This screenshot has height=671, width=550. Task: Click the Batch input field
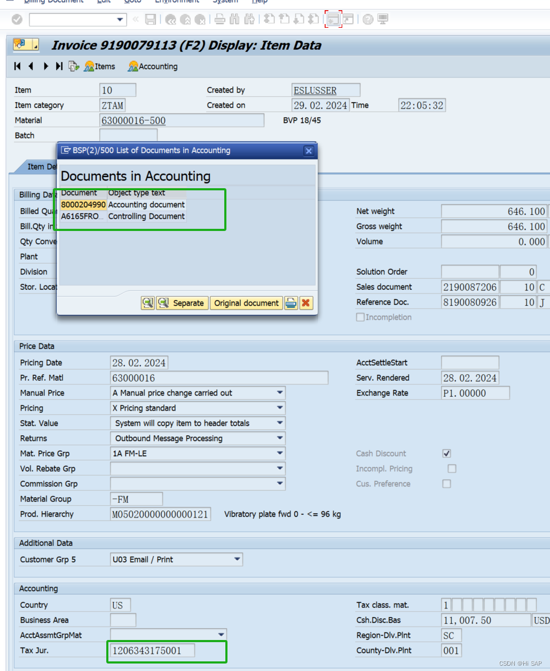[x=129, y=136]
